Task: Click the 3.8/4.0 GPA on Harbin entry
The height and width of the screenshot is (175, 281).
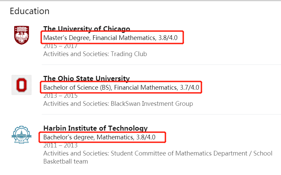Action: point(146,137)
